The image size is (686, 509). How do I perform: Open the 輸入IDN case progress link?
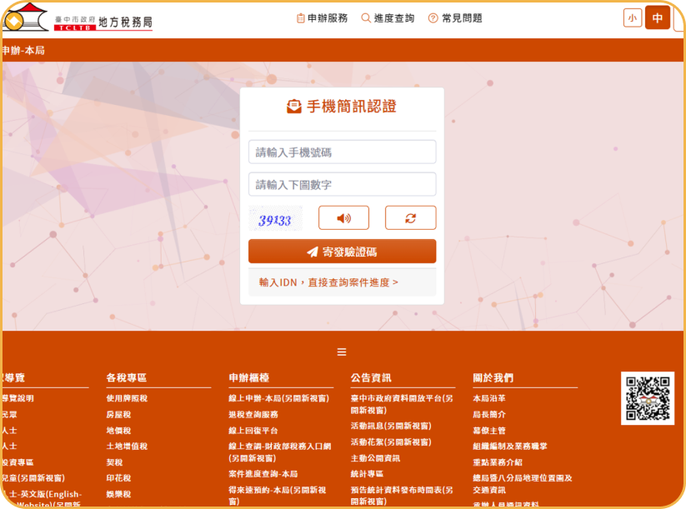click(x=328, y=282)
